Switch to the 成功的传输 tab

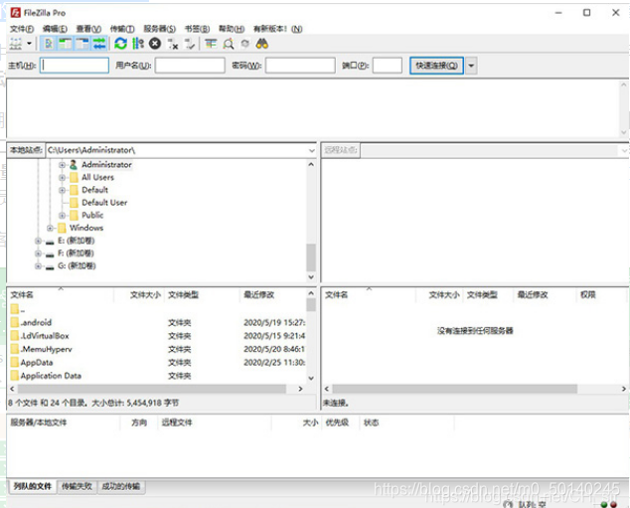tap(121, 486)
